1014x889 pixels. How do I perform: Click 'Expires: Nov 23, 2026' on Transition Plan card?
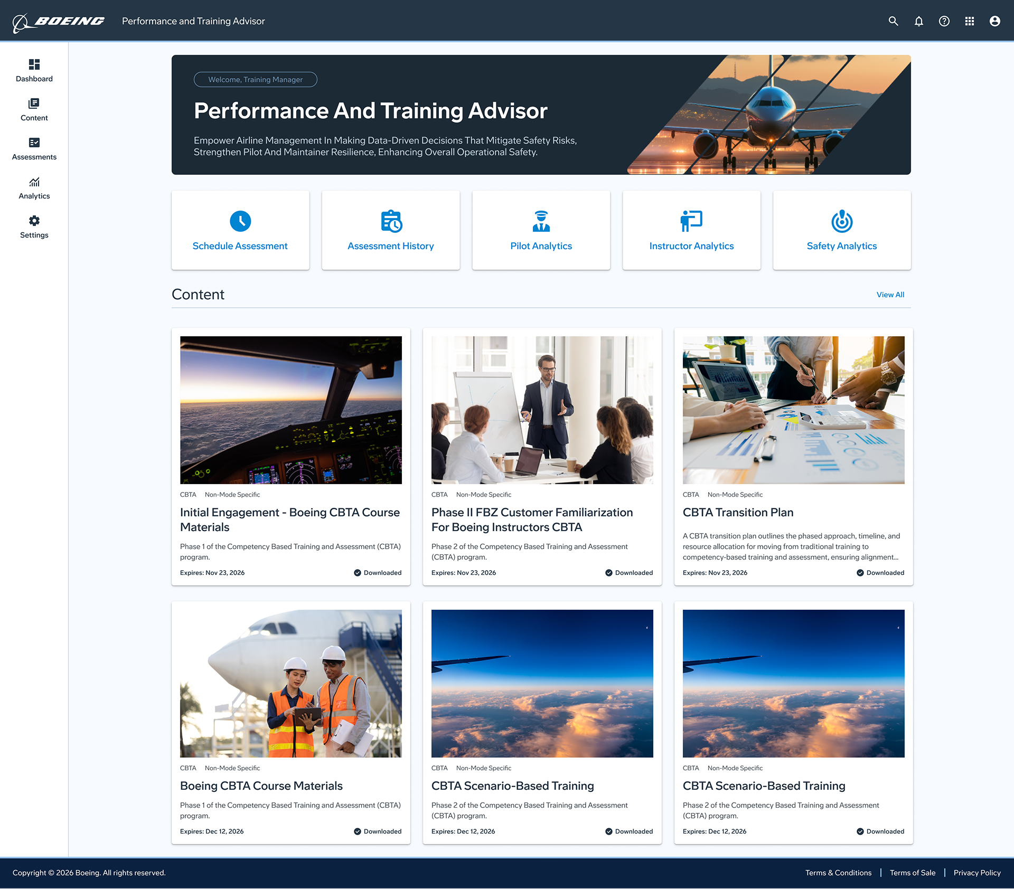[715, 573]
